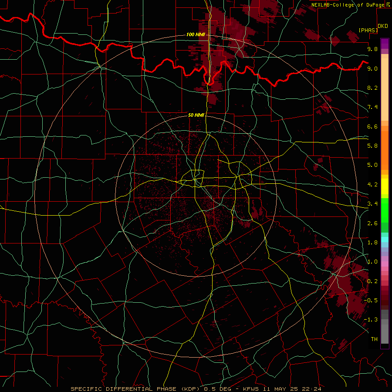
Task: Click the pink segment of the color bar
Action: click(385, 264)
